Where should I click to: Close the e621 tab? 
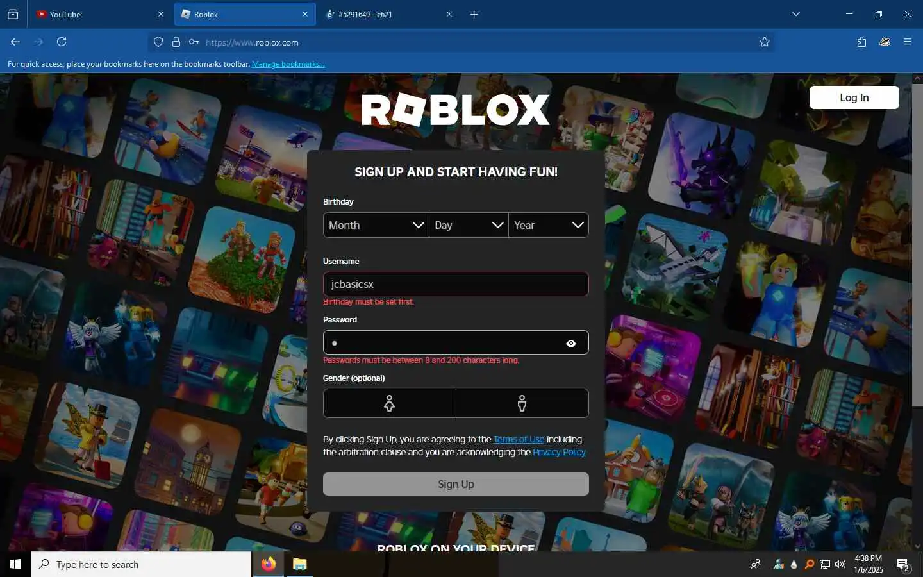[449, 14]
